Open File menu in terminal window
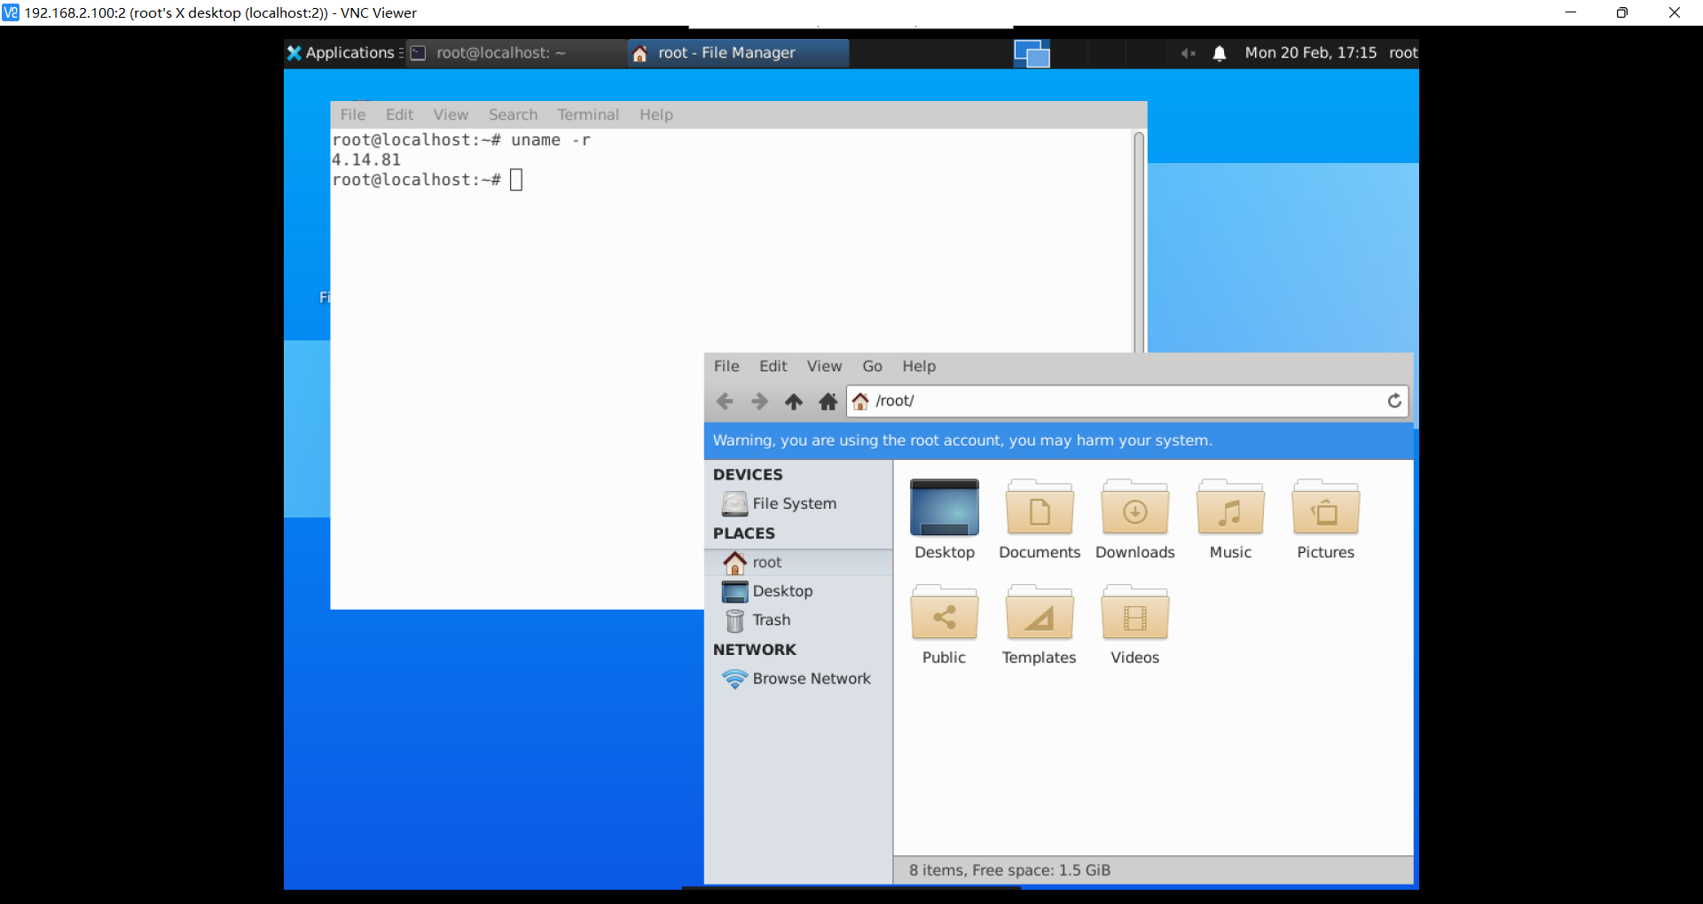The width and height of the screenshot is (1703, 904). 353,114
